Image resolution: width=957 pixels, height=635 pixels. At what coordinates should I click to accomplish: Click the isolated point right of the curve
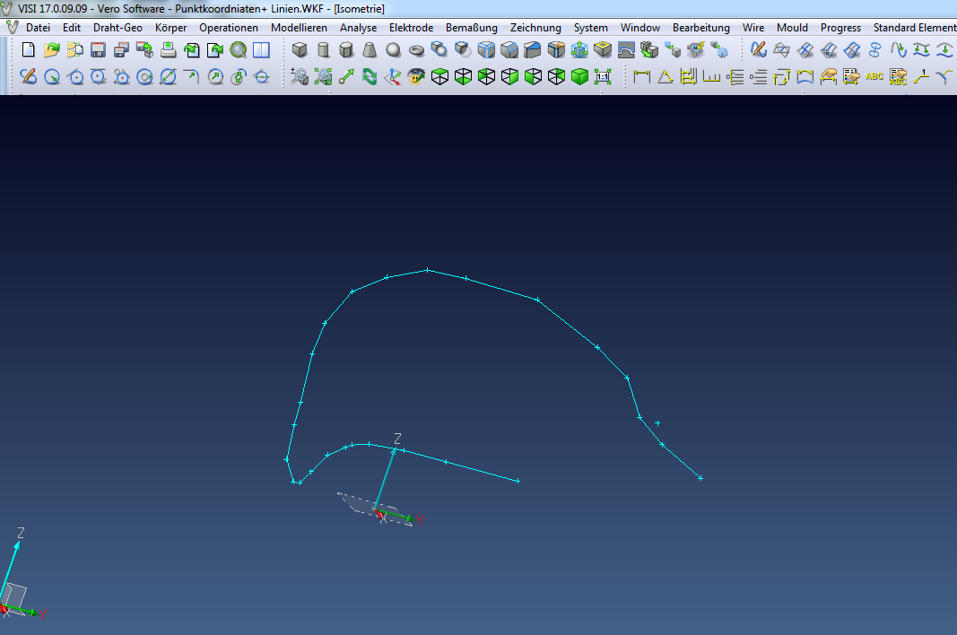click(657, 422)
